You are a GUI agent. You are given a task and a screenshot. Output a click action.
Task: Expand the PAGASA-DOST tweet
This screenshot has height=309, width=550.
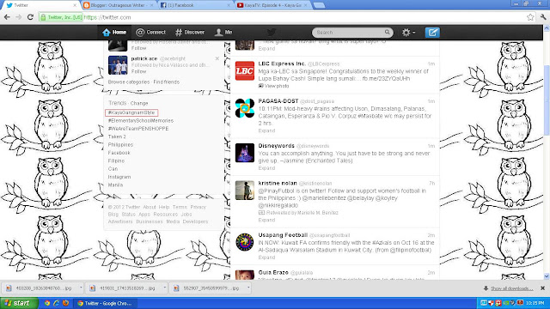[266, 130]
